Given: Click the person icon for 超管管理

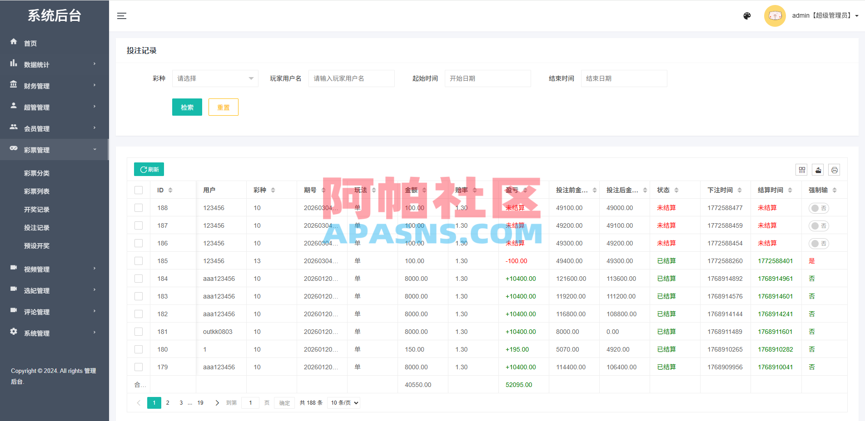Looking at the screenshot, I should (x=14, y=106).
